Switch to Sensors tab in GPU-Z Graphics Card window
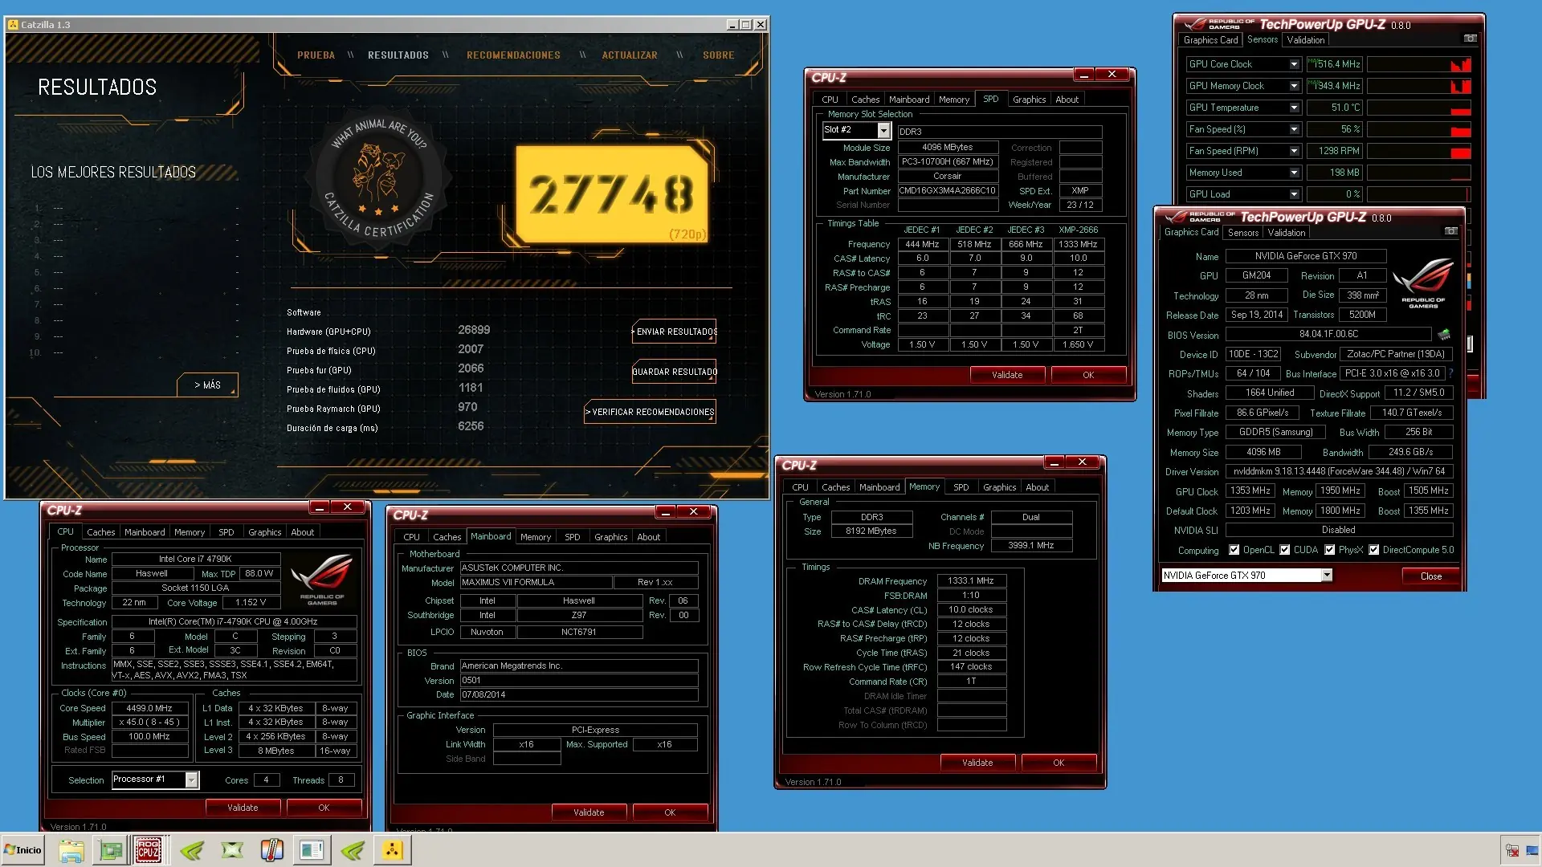 click(x=1242, y=233)
